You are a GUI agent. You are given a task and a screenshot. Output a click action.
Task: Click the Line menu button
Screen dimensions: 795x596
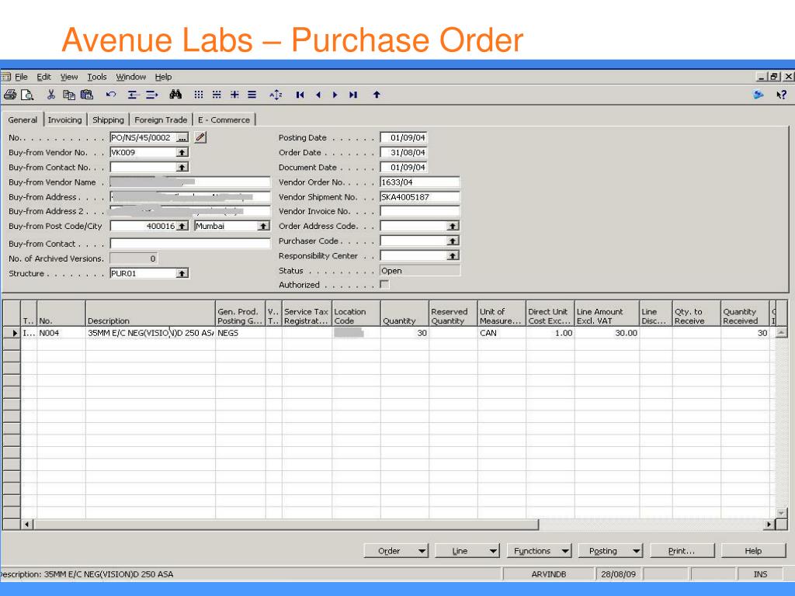[467, 551]
